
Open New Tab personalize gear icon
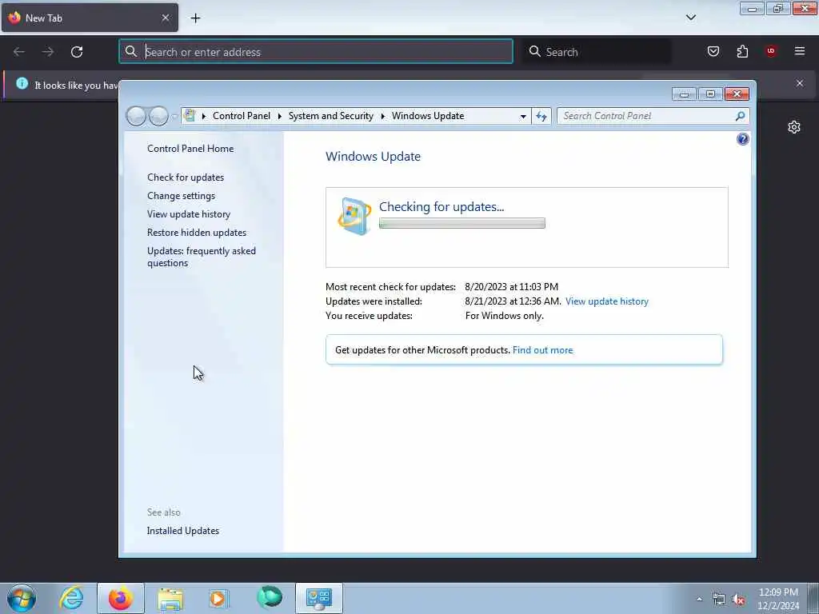(794, 127)
